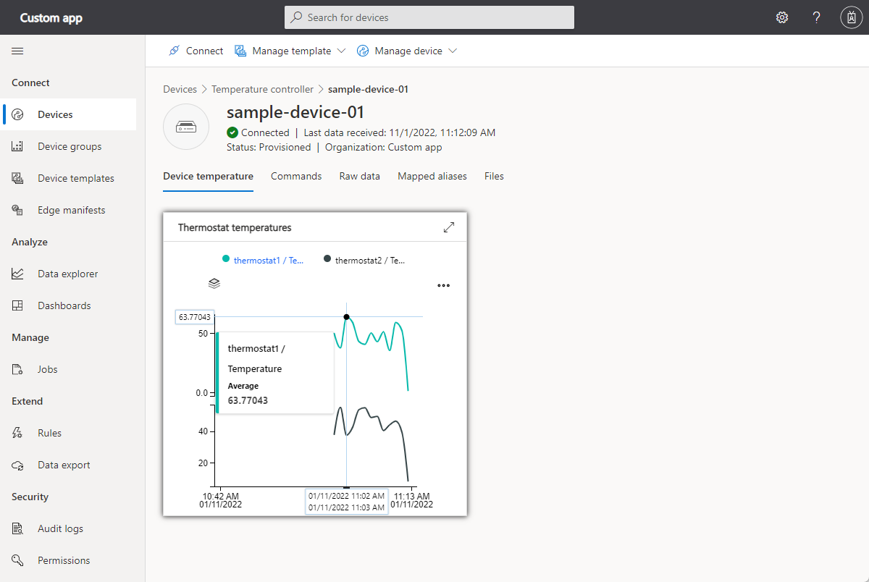The width and height of the screenshot is (869, 582).
Task: Open the Permissions page
Action: [x=64, y=560]
